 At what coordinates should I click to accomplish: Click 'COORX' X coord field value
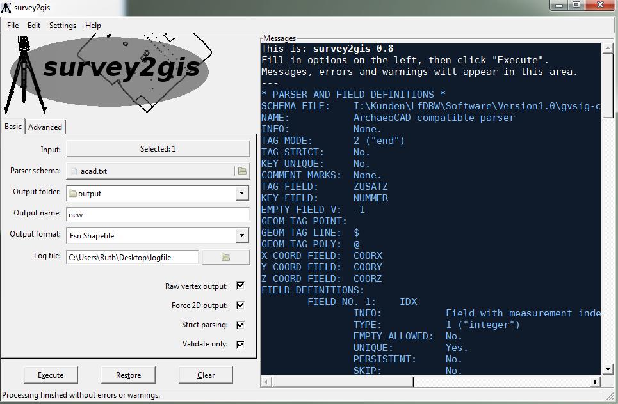point(368,256)
